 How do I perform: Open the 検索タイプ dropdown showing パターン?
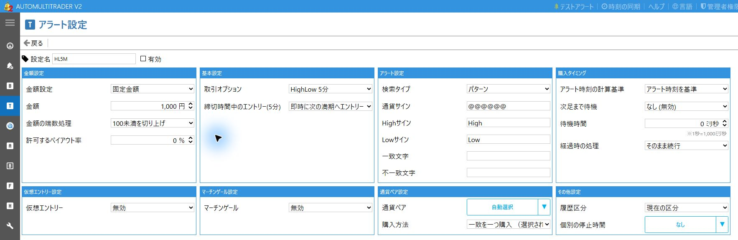click(x=509, y=89)
